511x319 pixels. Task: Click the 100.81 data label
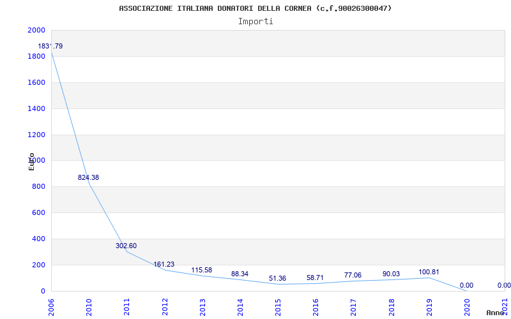coord(429,272)
